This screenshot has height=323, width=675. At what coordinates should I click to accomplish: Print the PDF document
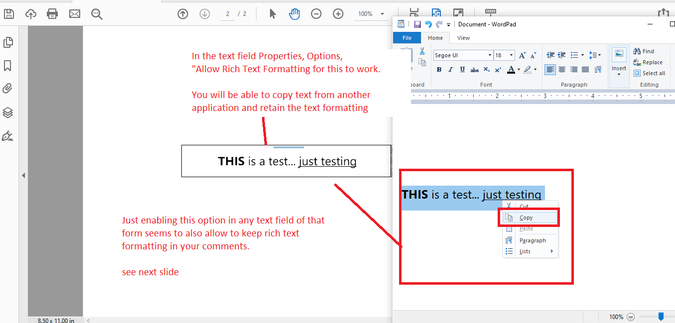point(52,13)
